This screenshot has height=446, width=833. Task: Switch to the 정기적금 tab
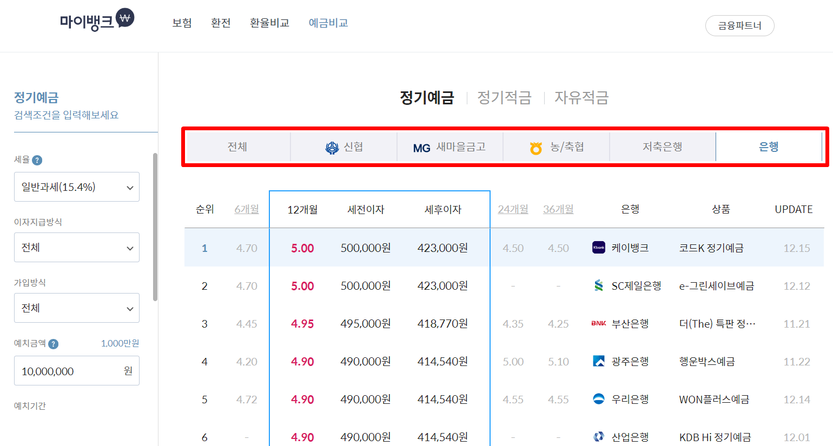click(x=504, y=98)
